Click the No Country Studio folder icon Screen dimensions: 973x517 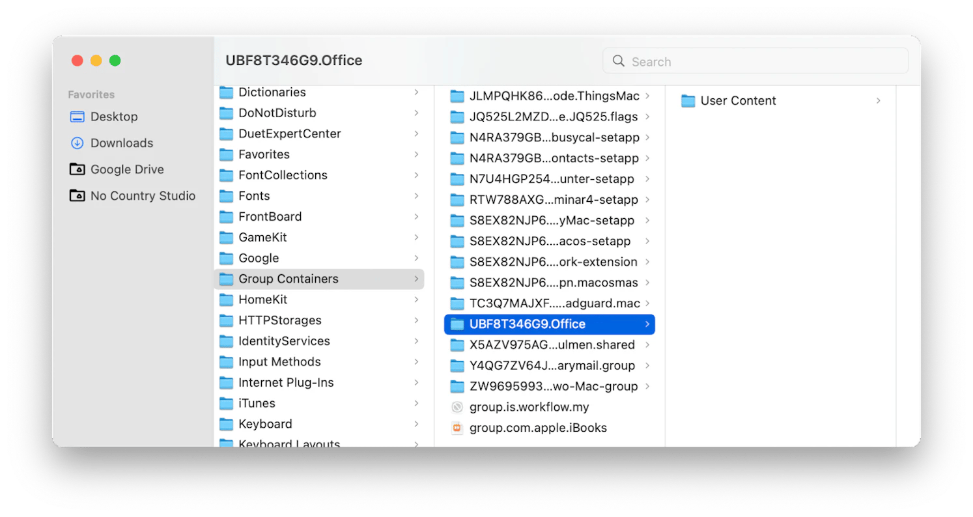click(77, 196)
